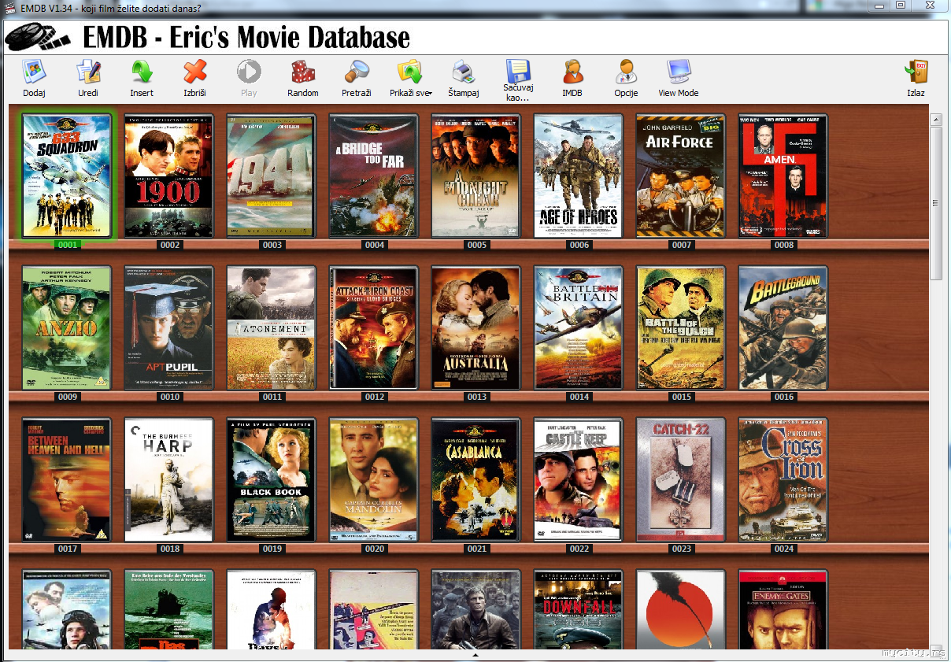
Task: Switch View Mode monitor icon
Action: [x=679, y=72]
